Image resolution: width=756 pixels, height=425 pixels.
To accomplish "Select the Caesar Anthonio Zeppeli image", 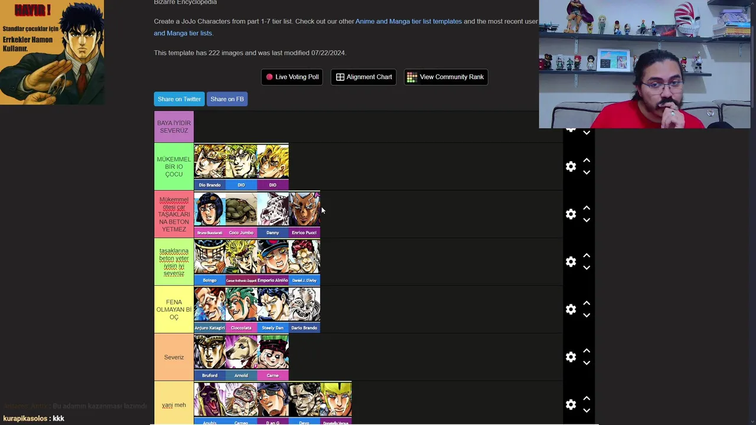I will pyautogui.click(x=241, y=261).
